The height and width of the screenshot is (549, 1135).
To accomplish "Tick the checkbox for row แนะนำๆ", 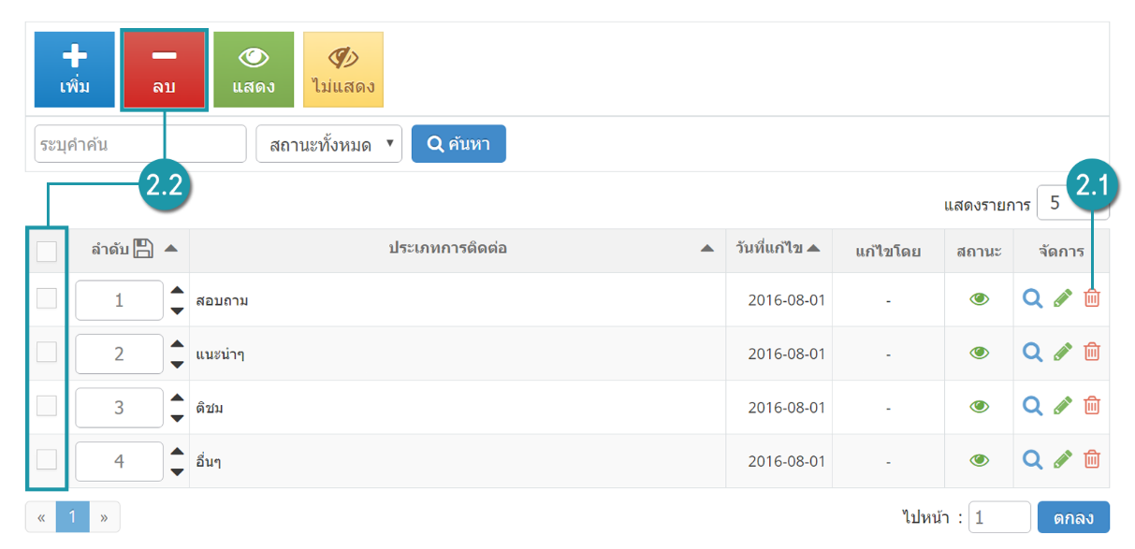I will pyautogui.click(x=47, y=352).
